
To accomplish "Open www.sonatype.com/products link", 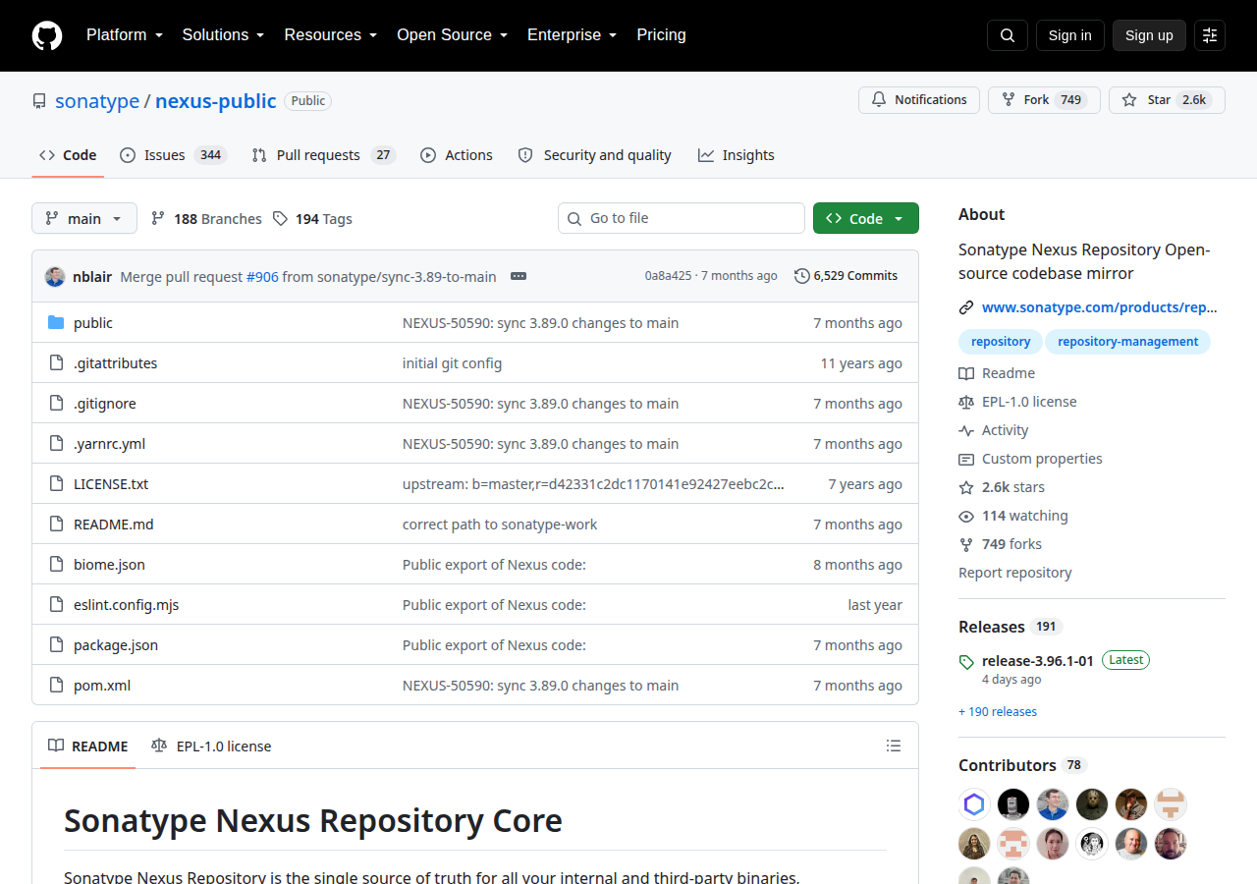I will point(1100,307).
